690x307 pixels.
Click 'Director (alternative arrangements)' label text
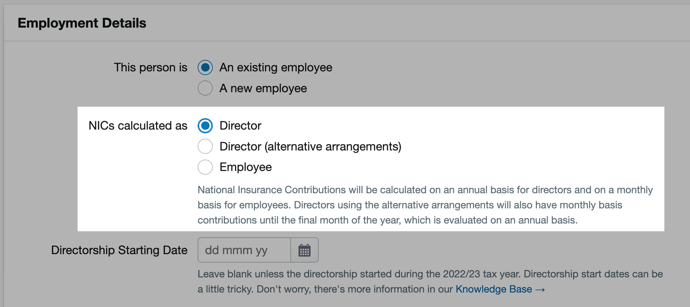pos(310,147)
